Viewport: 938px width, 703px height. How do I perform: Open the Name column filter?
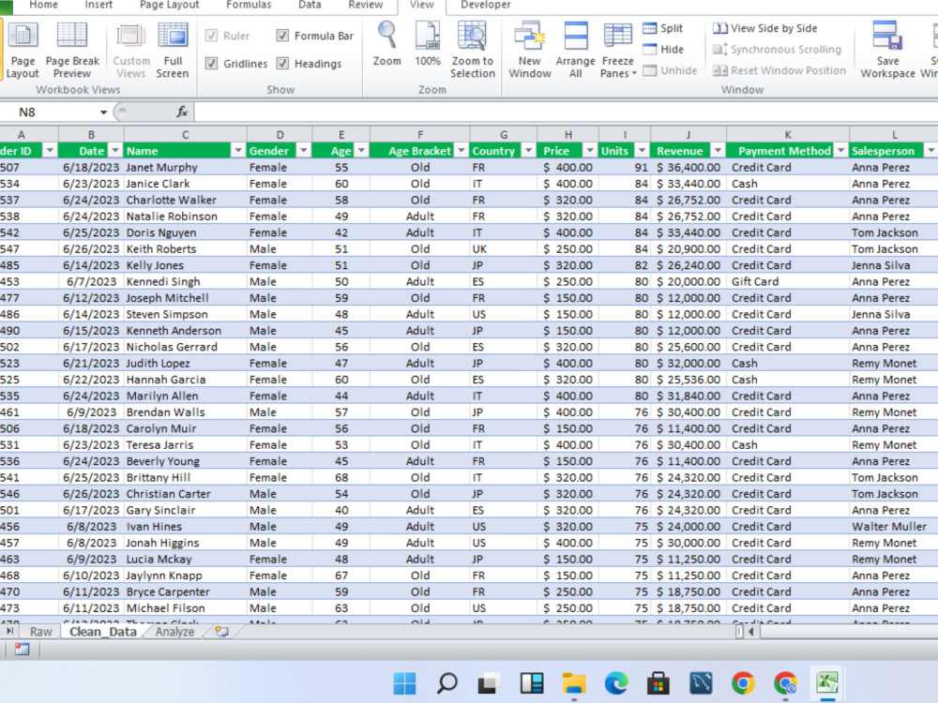tap(238, 151)
